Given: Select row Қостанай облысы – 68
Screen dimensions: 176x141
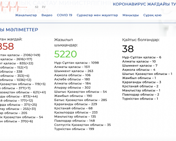Looking at the screenshot, I should point(73,108).
